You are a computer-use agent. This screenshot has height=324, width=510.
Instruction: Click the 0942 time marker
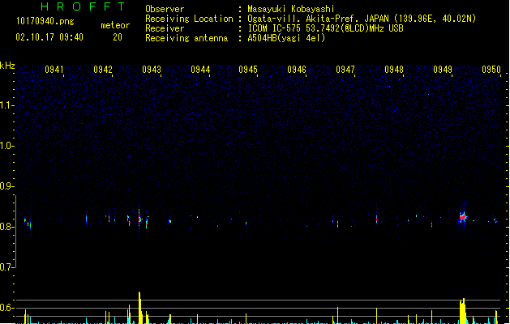[103, 70]
